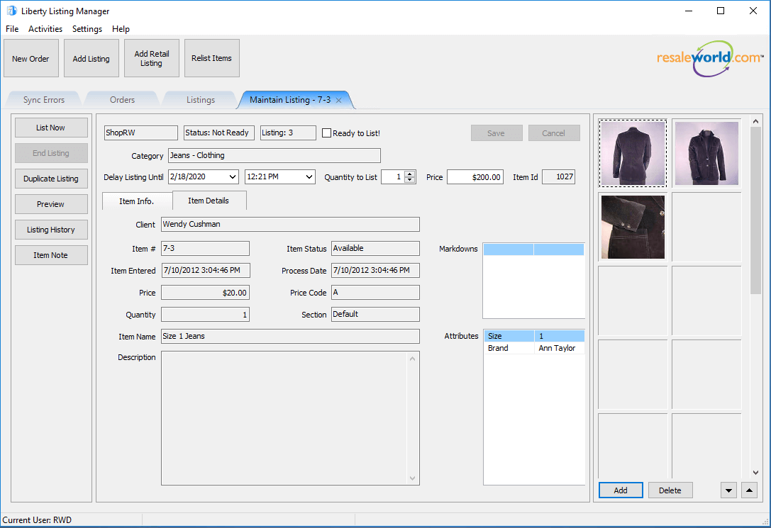Close the Maintain Listing 7-3 tab

[x=339, y=100]
